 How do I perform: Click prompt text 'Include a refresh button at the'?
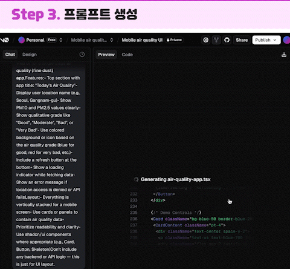(47, 160)
